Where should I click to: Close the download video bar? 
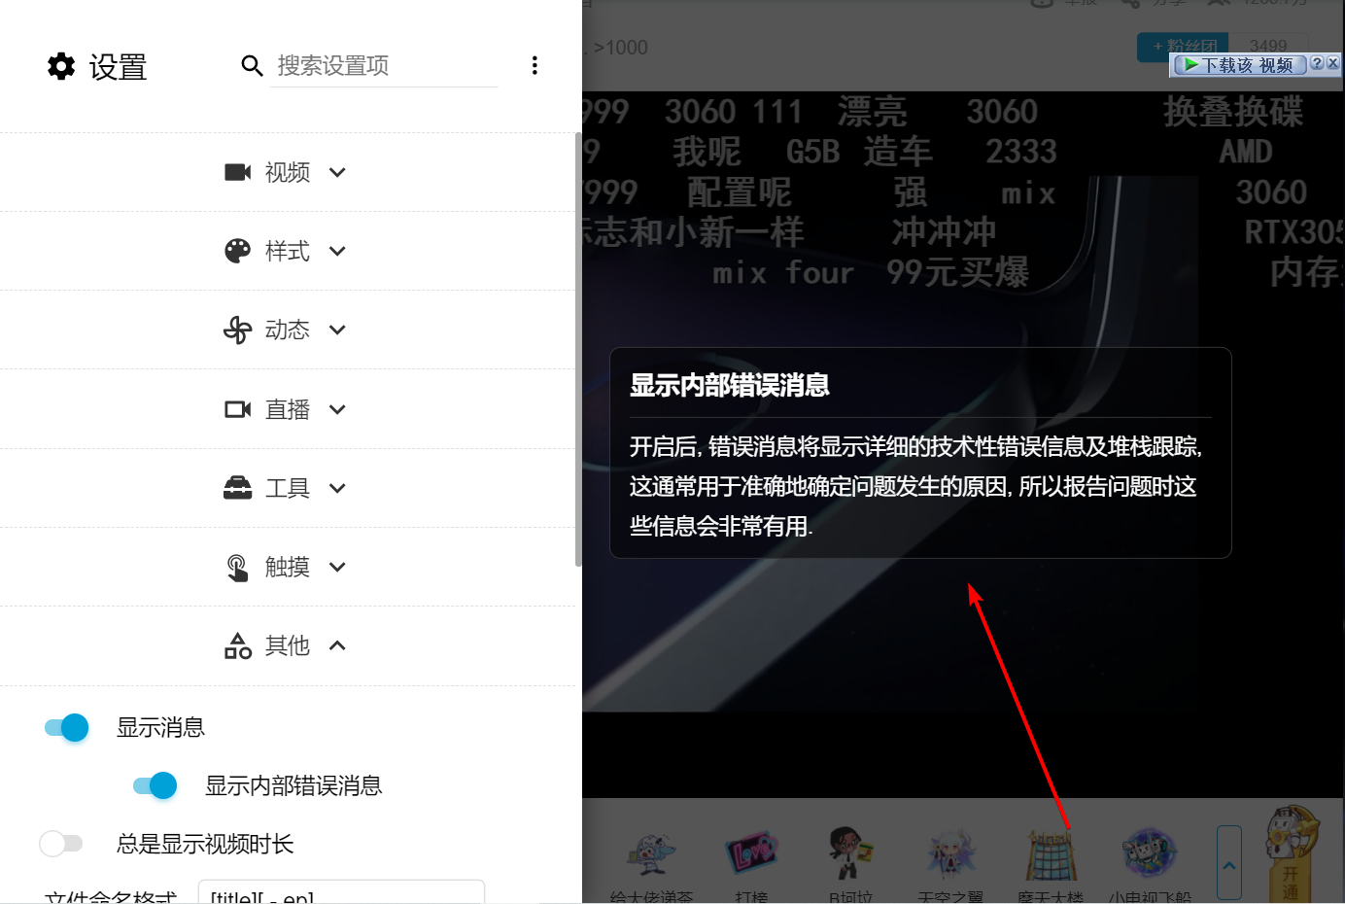click(x=1332, y=63)
